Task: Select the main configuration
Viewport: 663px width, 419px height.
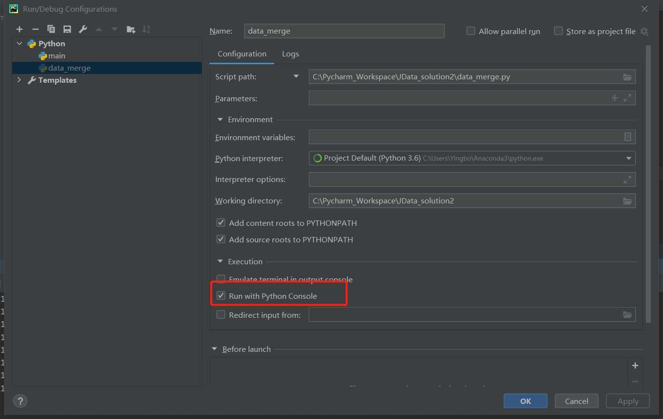Action: click(57, 56)
